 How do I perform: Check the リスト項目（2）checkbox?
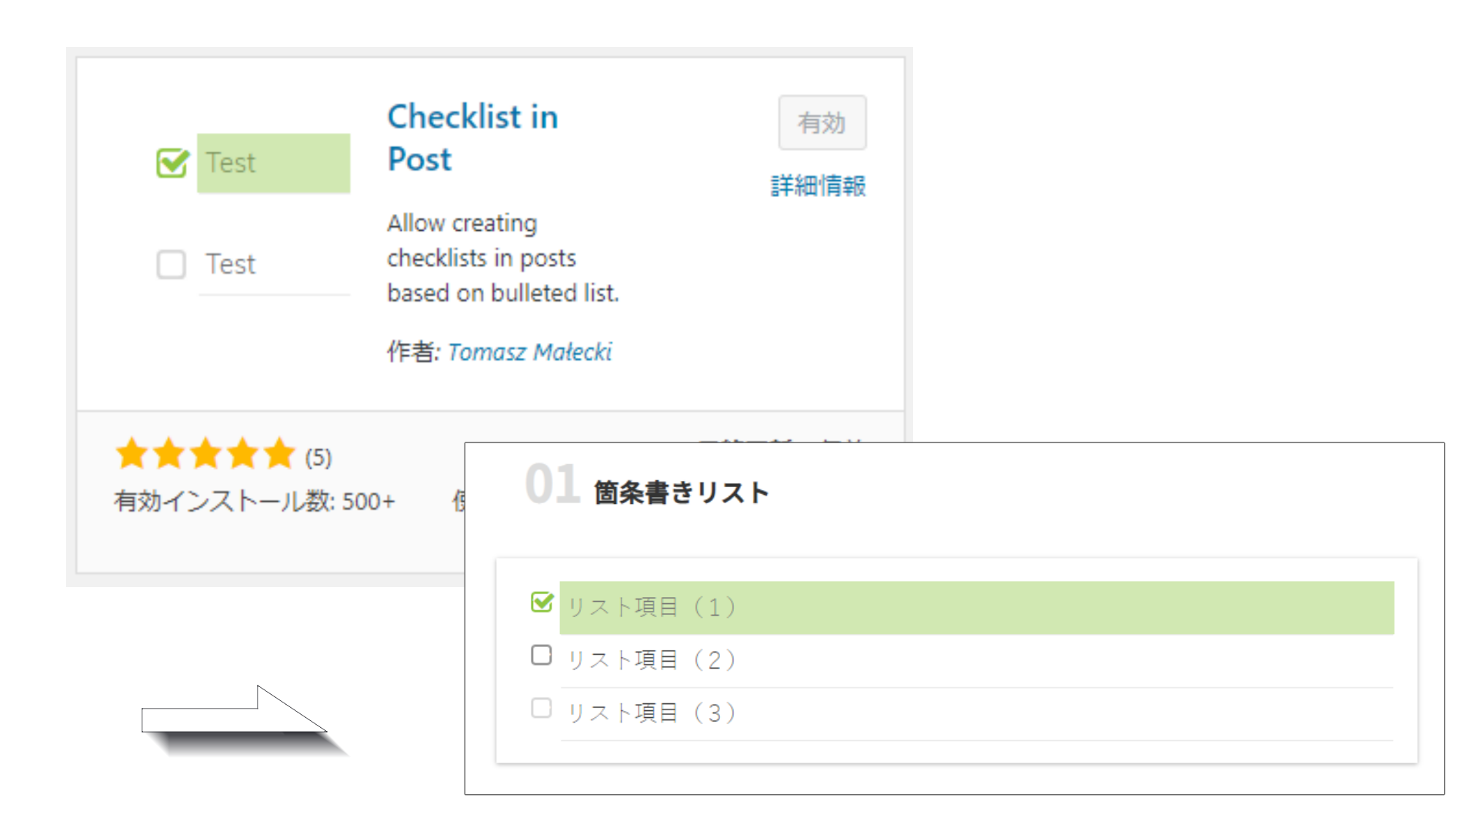[x=542, y=656]
